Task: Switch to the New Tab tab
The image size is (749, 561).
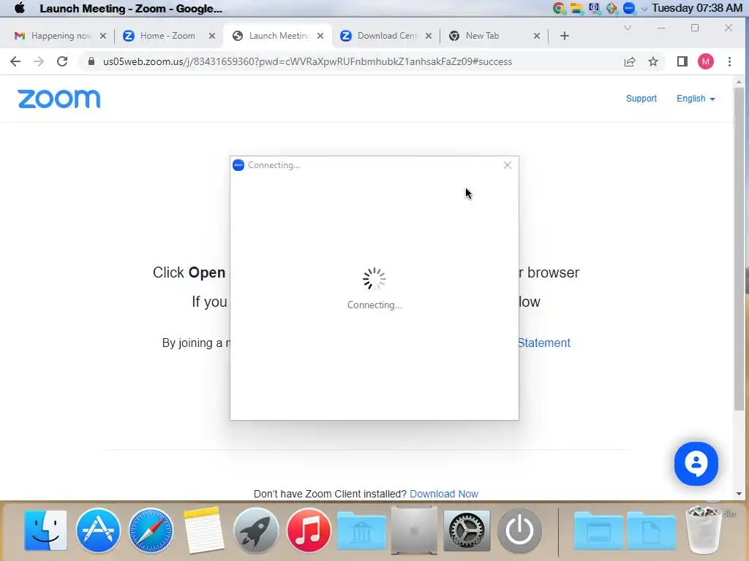Action: coord(494,36)
